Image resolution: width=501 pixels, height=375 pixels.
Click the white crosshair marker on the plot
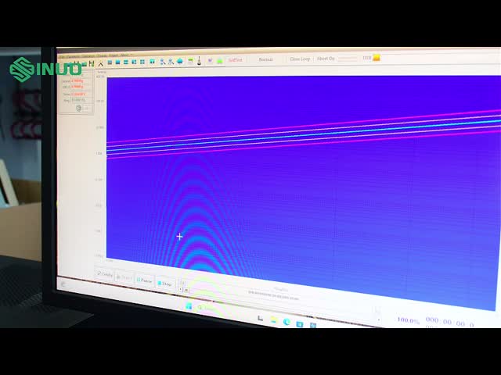click(x=180, y=236)
